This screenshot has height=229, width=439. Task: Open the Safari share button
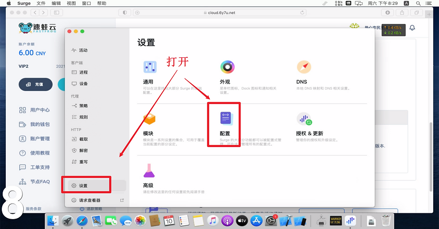(402, 13)
